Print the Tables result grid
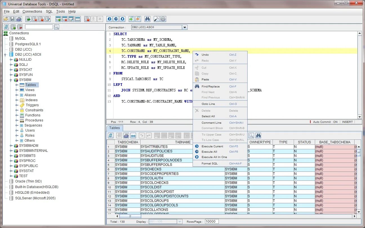 126,135
